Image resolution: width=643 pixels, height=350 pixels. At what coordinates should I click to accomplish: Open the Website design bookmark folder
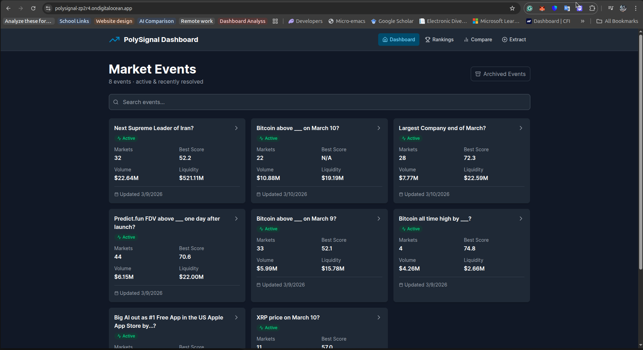coord(114,21)
